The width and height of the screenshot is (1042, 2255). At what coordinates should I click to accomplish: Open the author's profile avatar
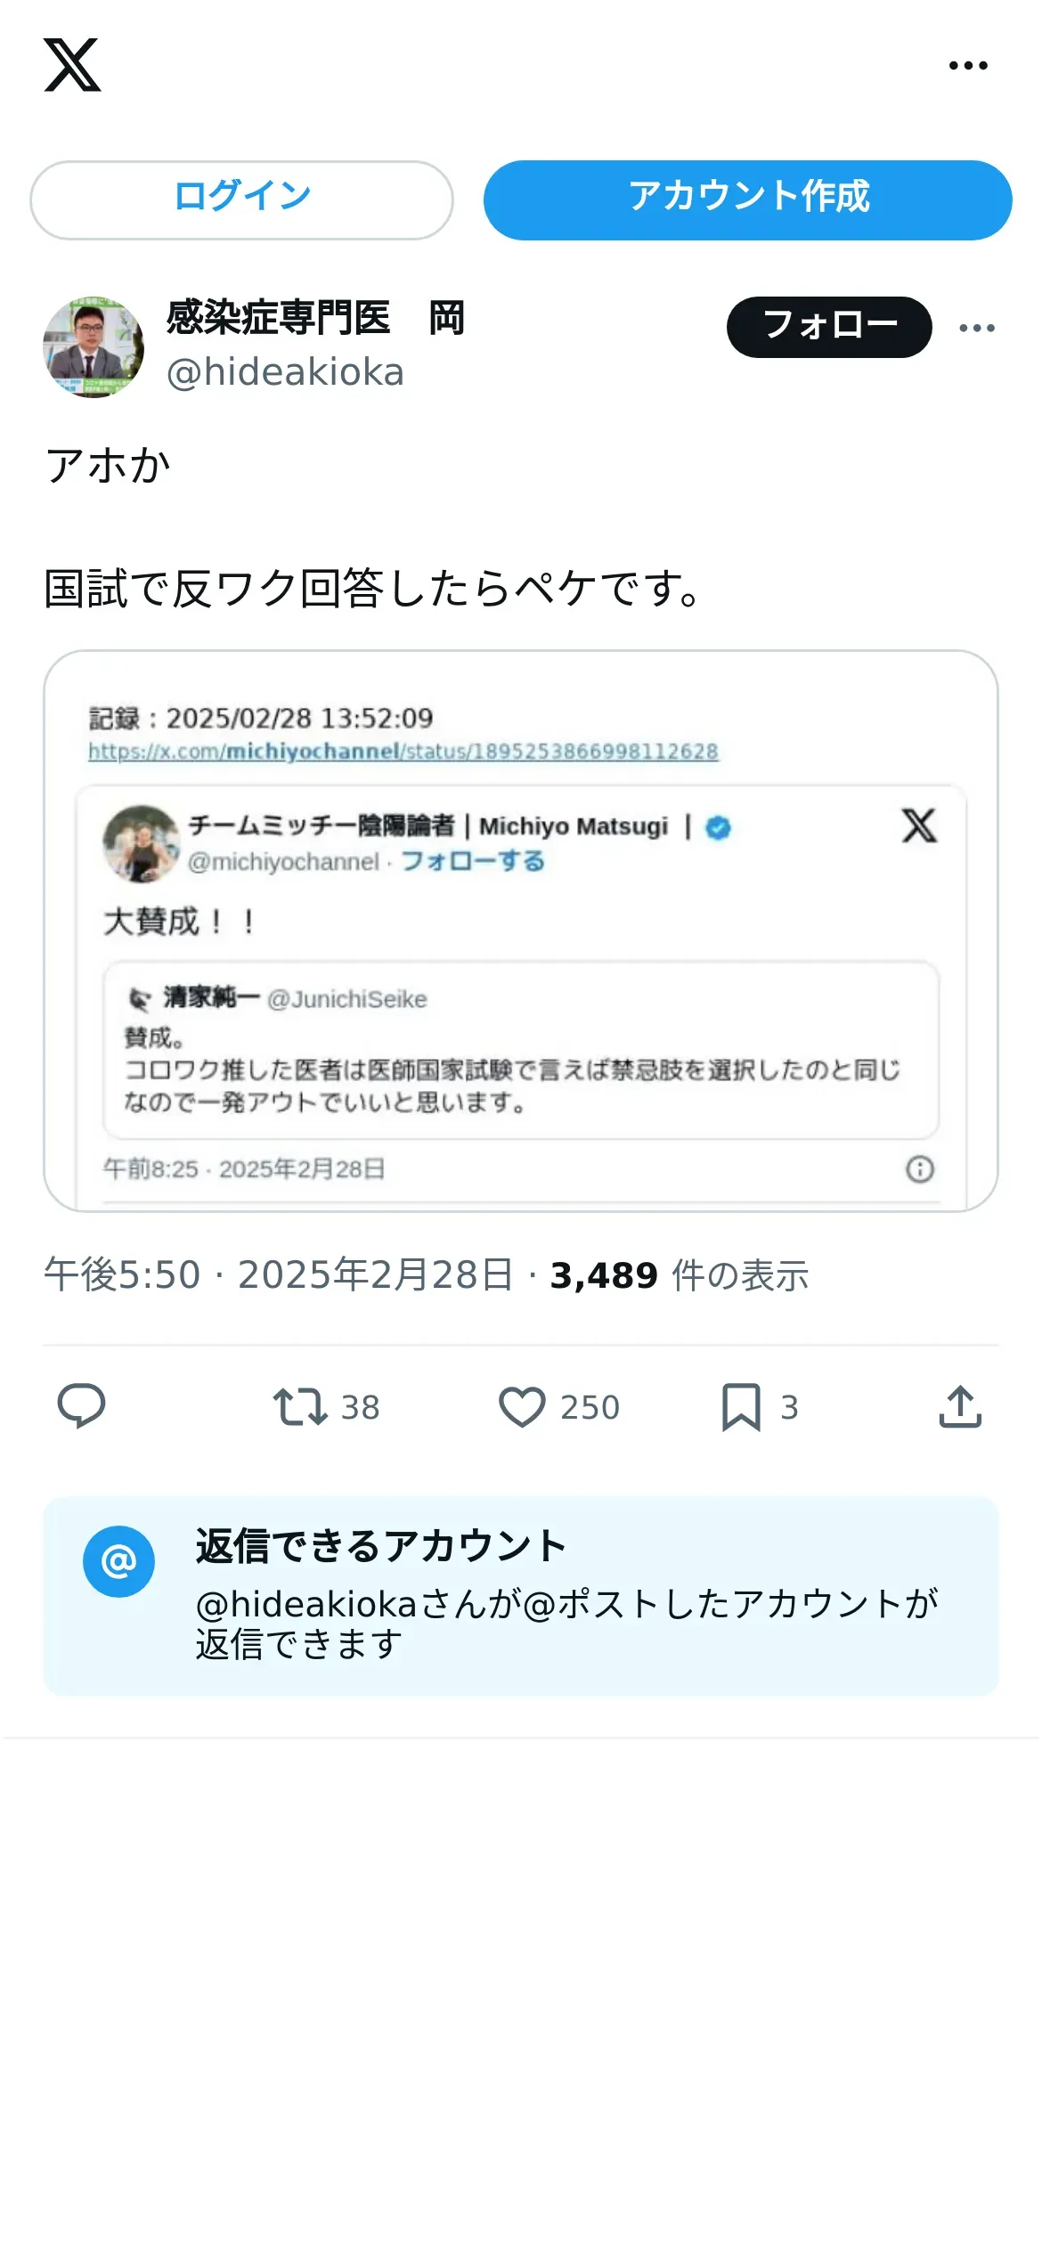pos(94,347)
